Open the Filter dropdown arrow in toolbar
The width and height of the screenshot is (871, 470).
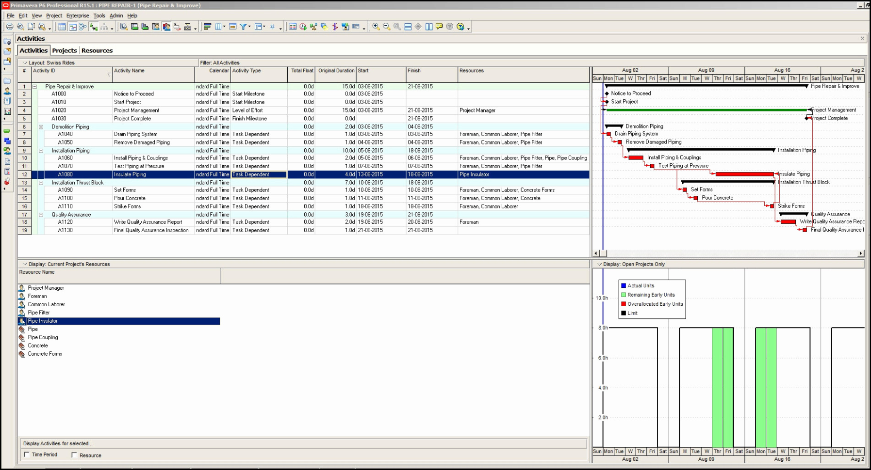tap(250, 27)
